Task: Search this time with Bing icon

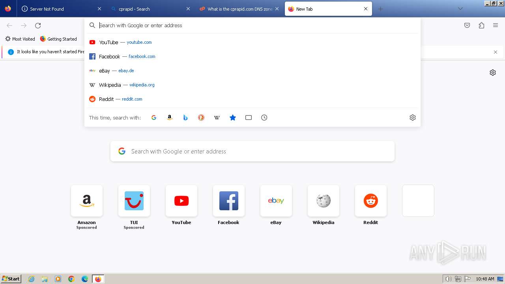Action: pos(185,118)
